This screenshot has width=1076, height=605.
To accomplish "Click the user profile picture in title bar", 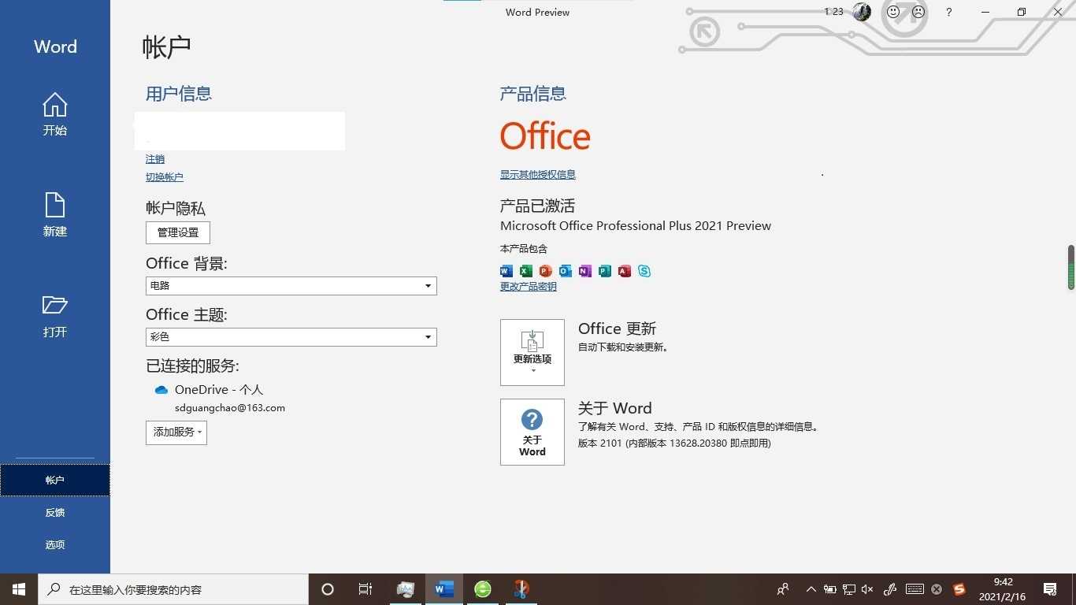I will tap(862, 12).
